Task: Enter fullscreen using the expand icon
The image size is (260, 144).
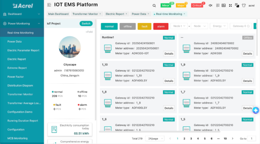Action: pyautogui.click(x=230, y=6)
